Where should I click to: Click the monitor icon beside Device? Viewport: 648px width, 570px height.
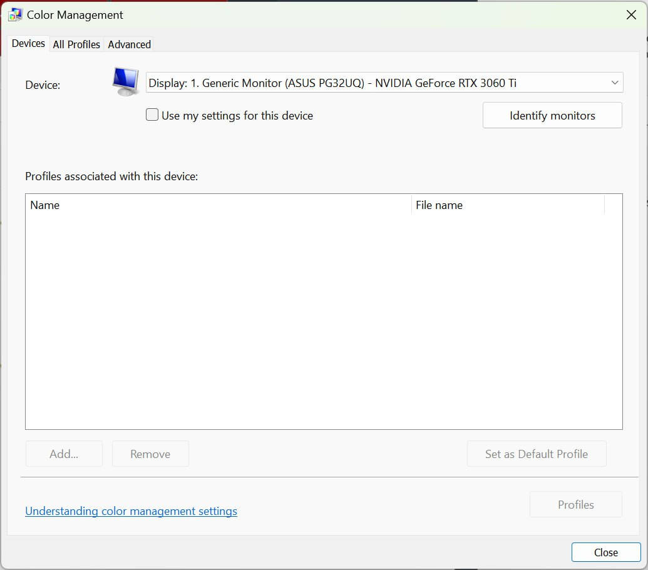pos(126,82)
